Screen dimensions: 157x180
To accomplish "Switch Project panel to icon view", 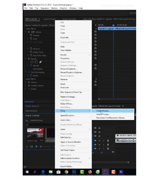I will tap(36, 147).
